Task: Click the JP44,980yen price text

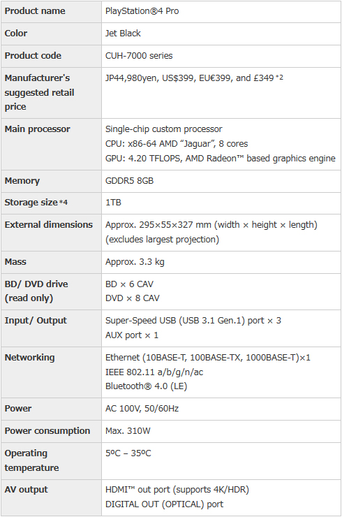Action: pyautogui.click(x=131, y=78)
